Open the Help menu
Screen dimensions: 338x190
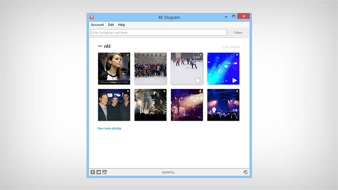point(121,24)
